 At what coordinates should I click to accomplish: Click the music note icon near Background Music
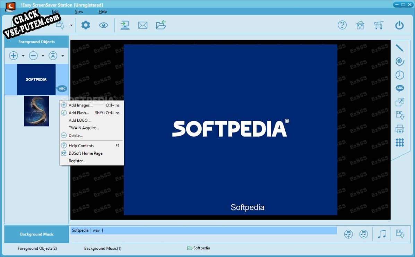point(382,234)
